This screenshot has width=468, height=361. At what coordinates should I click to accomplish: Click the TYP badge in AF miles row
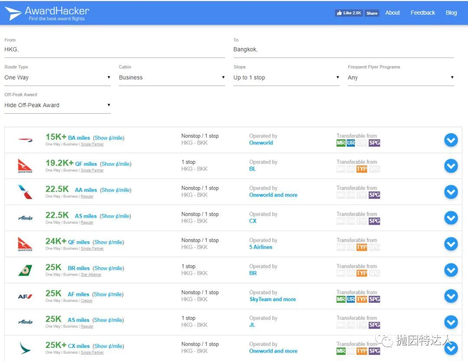[x=362, y=299]
